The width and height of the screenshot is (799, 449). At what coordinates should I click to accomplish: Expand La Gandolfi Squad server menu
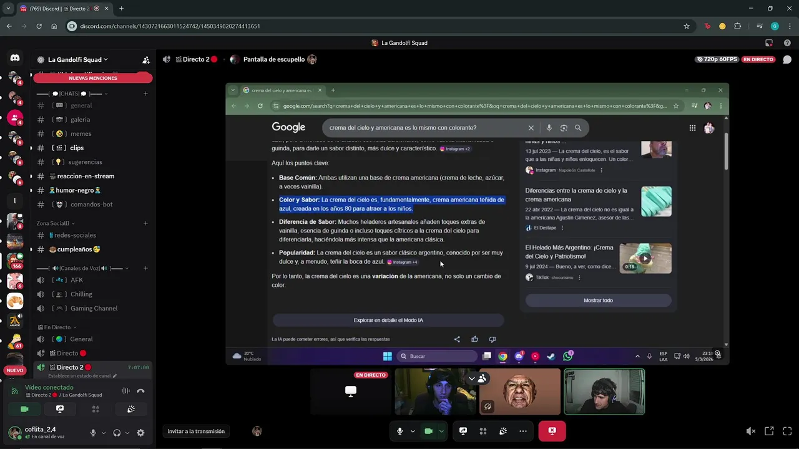tap(78, 60)
